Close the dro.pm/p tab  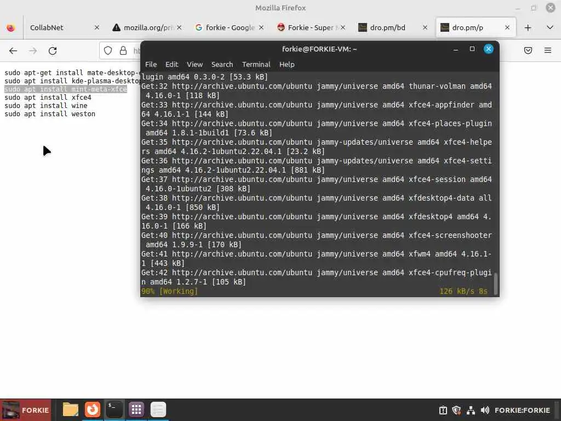[x=507, y=27]
